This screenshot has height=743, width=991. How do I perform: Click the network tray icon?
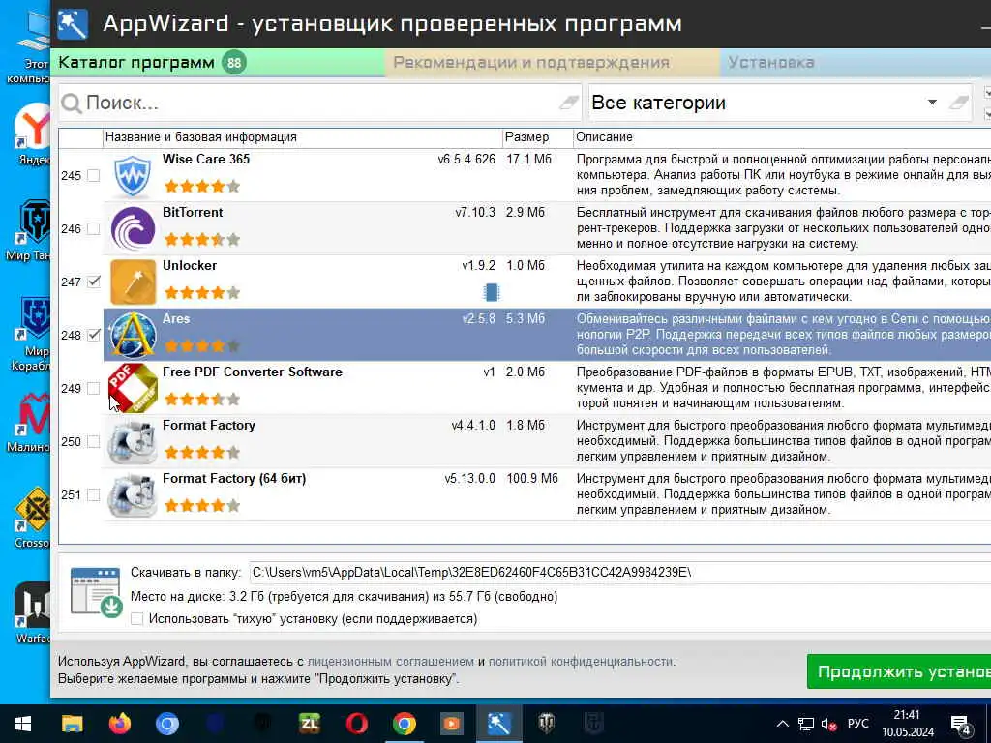(x=806, y=724)
